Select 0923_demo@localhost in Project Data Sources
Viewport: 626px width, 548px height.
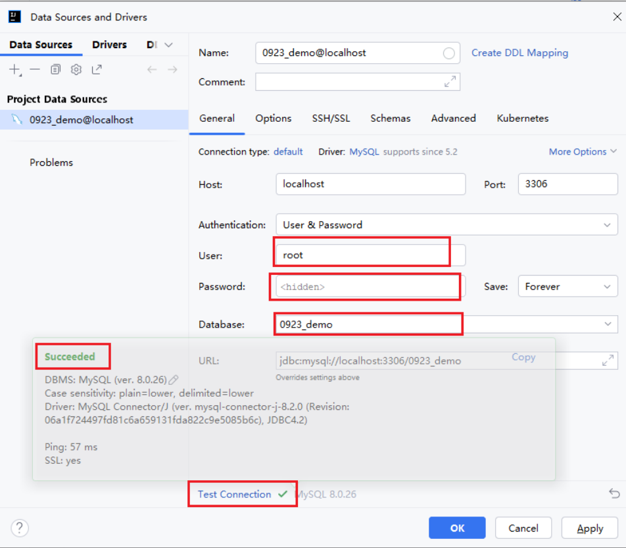pos(94,120)
